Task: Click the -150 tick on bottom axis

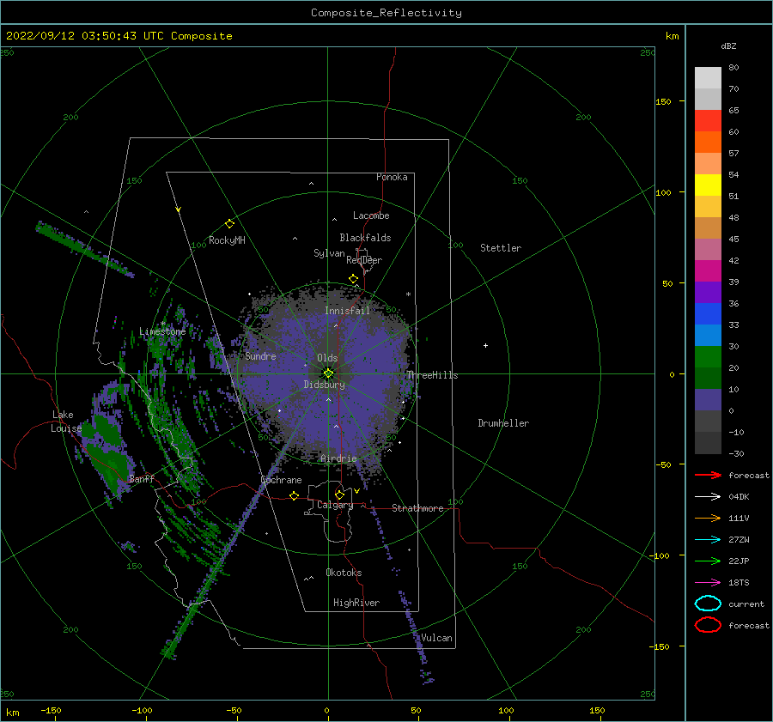Action: click(51, 710)
